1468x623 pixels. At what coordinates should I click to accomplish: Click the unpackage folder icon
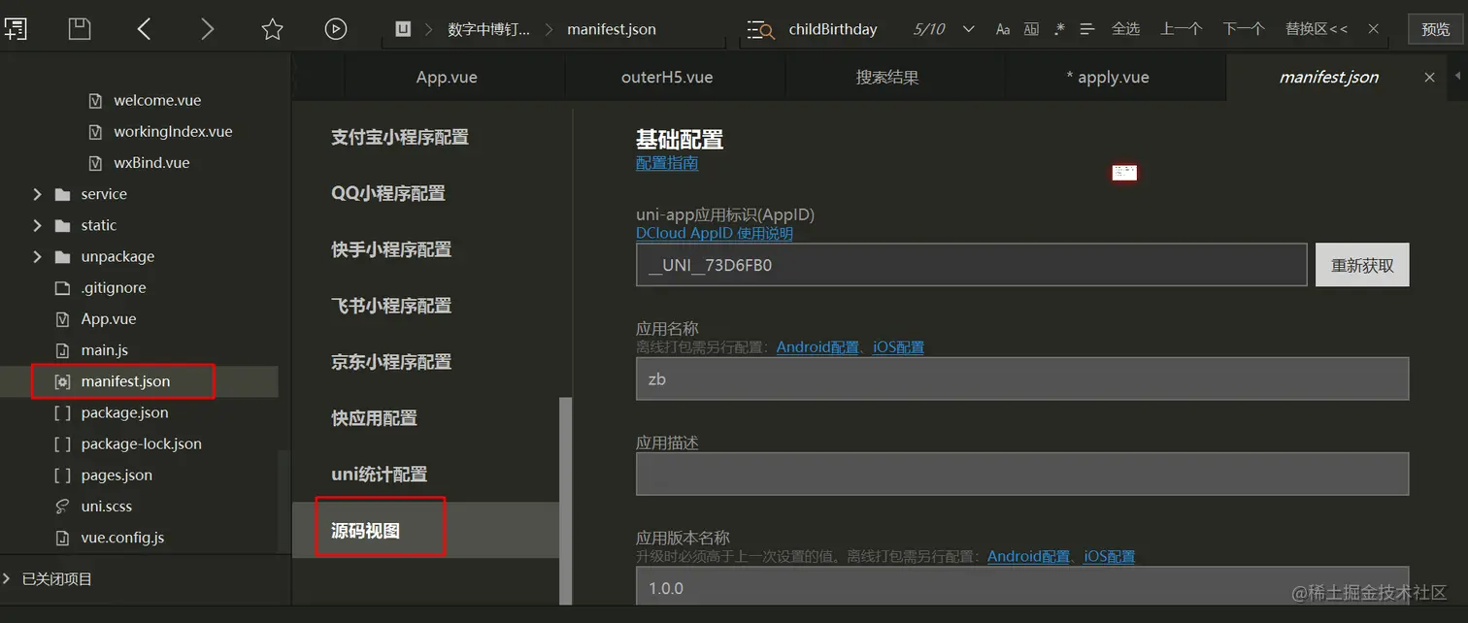(63, 256)
